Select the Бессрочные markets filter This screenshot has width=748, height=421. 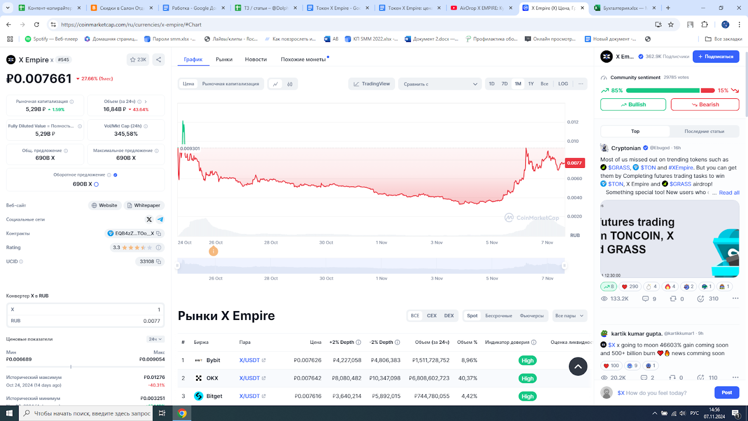point(498,316)
